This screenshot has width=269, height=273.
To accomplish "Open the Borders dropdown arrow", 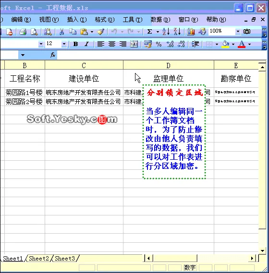I will (x=217, y=45).
